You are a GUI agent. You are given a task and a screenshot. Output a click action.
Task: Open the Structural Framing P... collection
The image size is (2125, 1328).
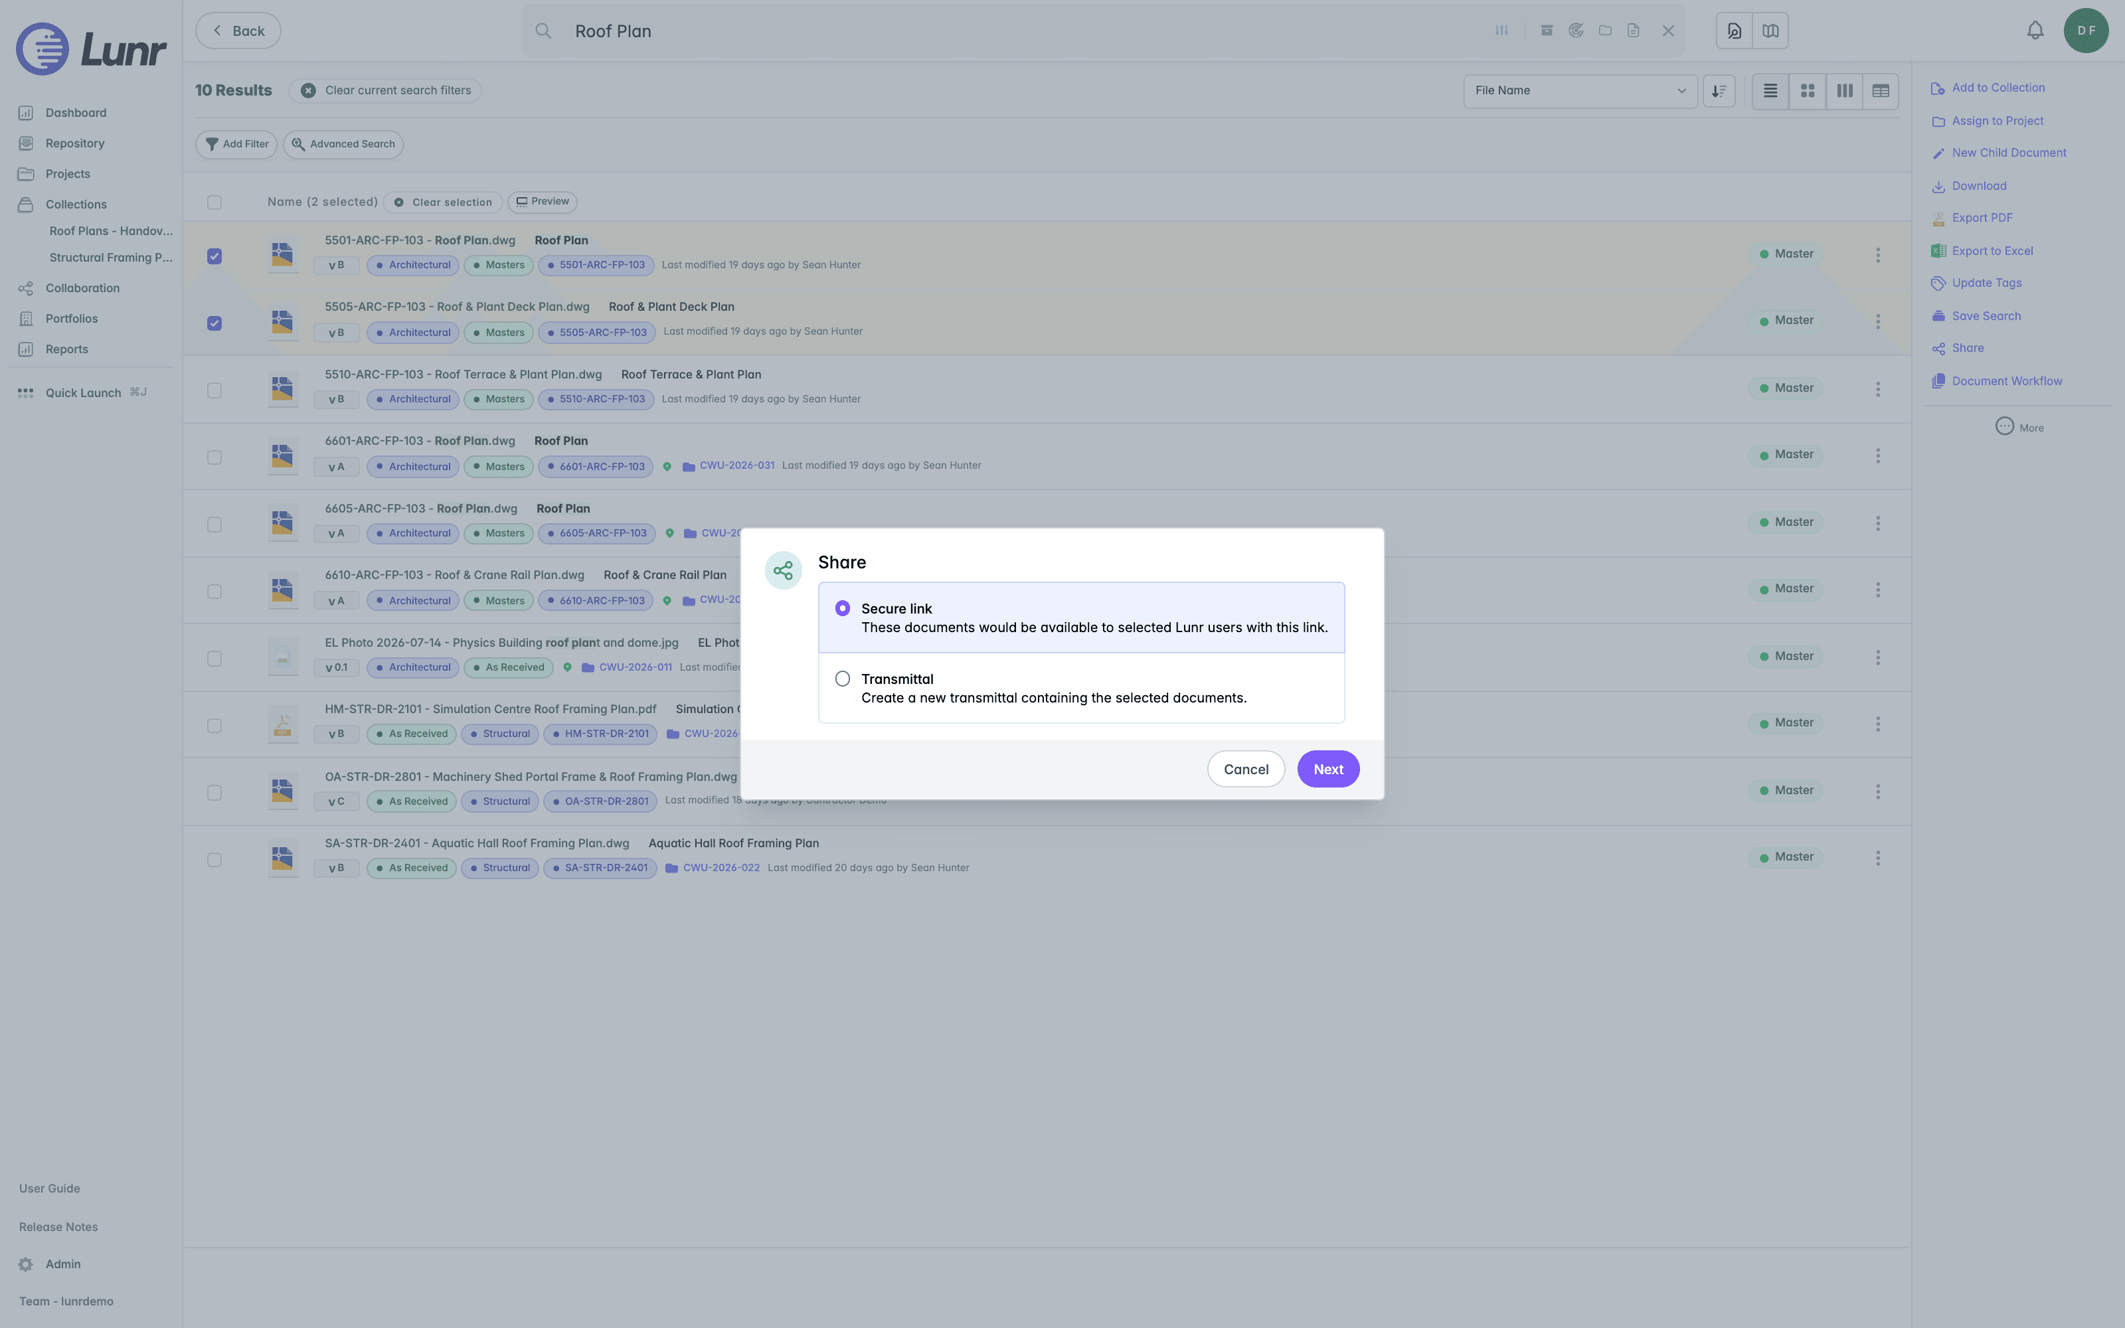click(x=111, y=258)
